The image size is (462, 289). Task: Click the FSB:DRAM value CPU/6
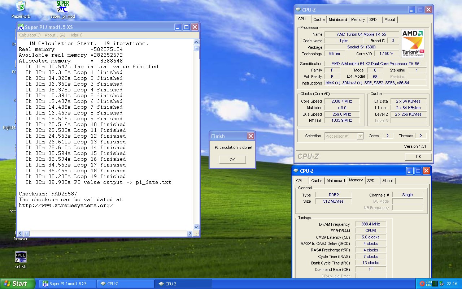(371, 230)
